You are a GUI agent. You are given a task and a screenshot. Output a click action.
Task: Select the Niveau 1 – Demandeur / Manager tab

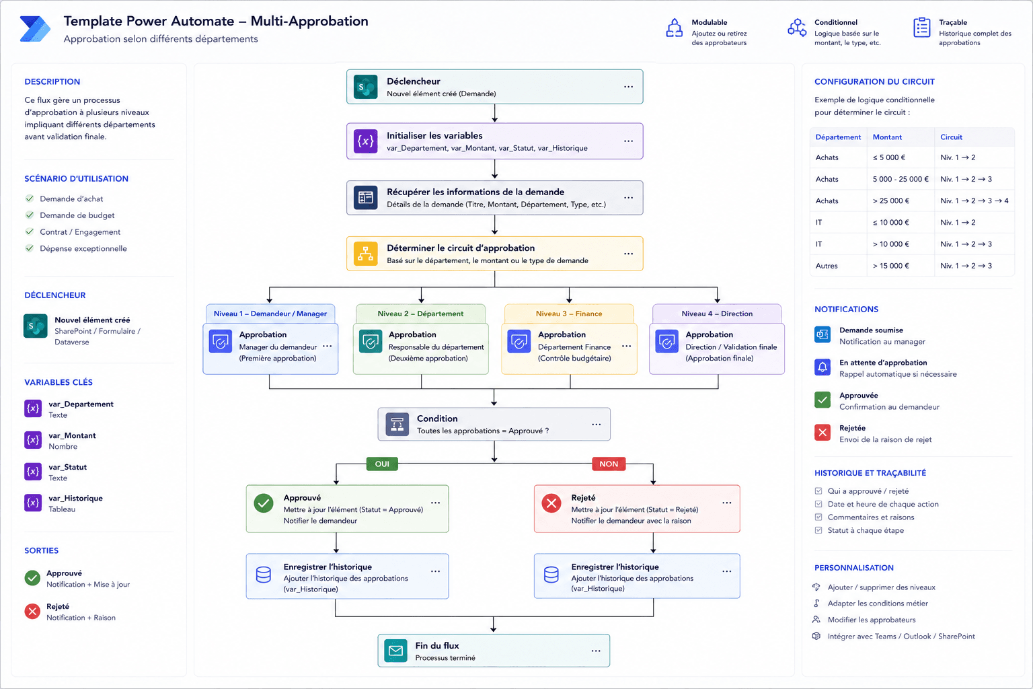coord(270,314)
